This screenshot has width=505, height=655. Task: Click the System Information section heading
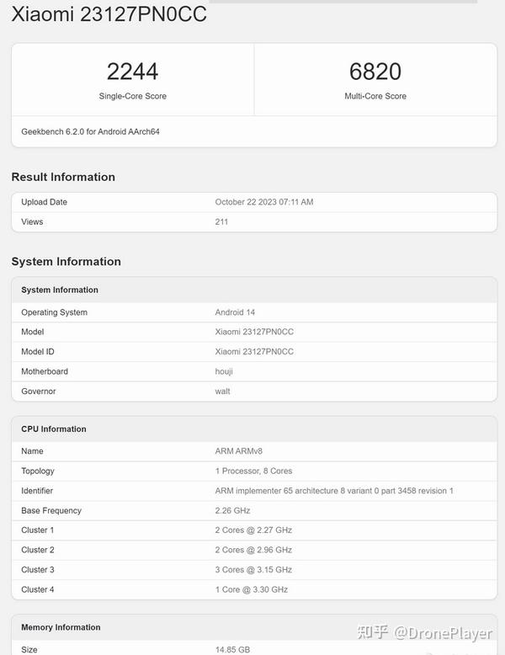pyautogui.click(x=66, y=262)
